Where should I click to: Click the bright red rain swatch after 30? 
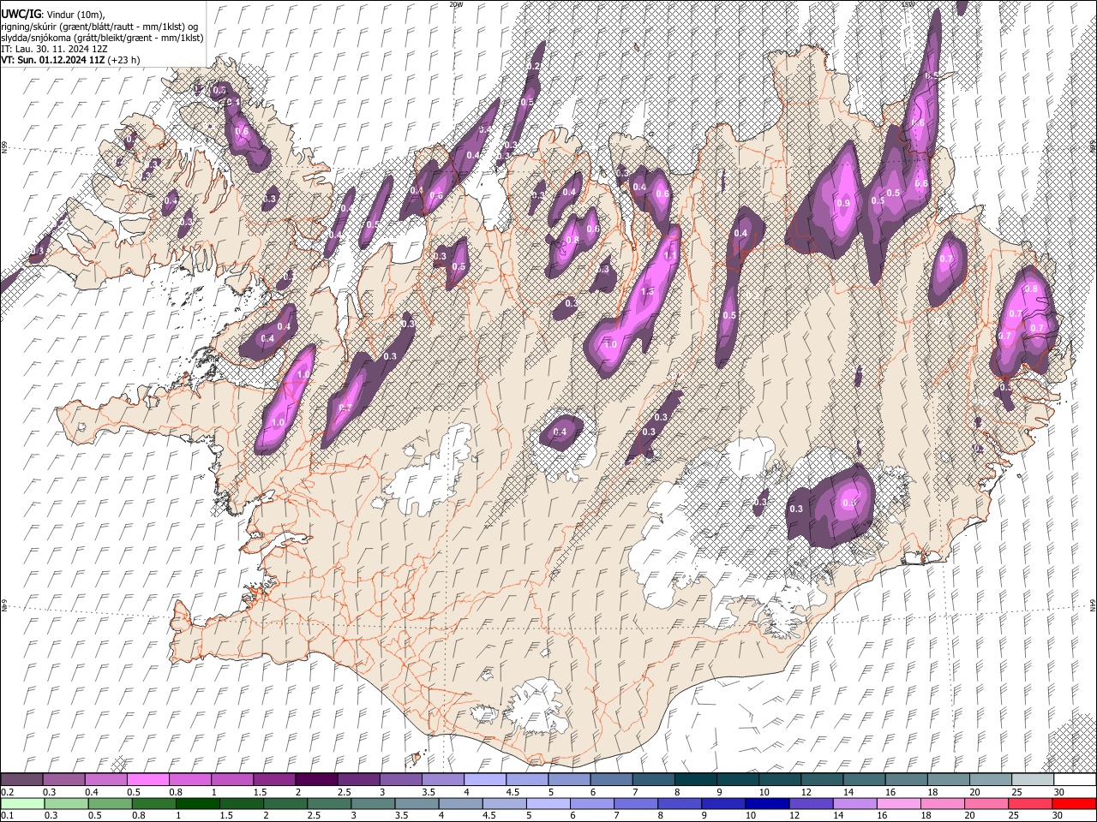point(1075,804)
